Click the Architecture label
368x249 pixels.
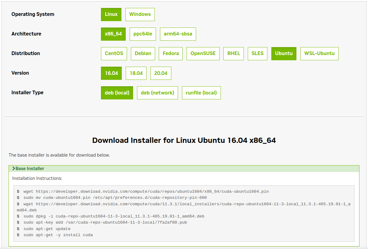tap(26, 34)
